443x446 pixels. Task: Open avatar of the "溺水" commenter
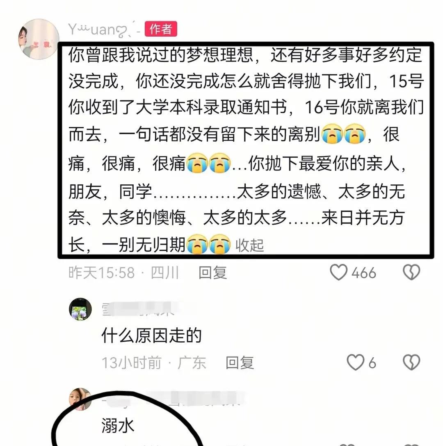pos(80,399)
